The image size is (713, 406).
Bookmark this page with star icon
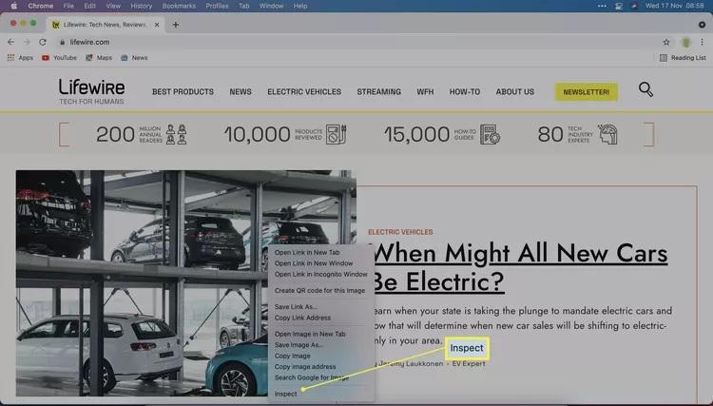tap(666, 42)
